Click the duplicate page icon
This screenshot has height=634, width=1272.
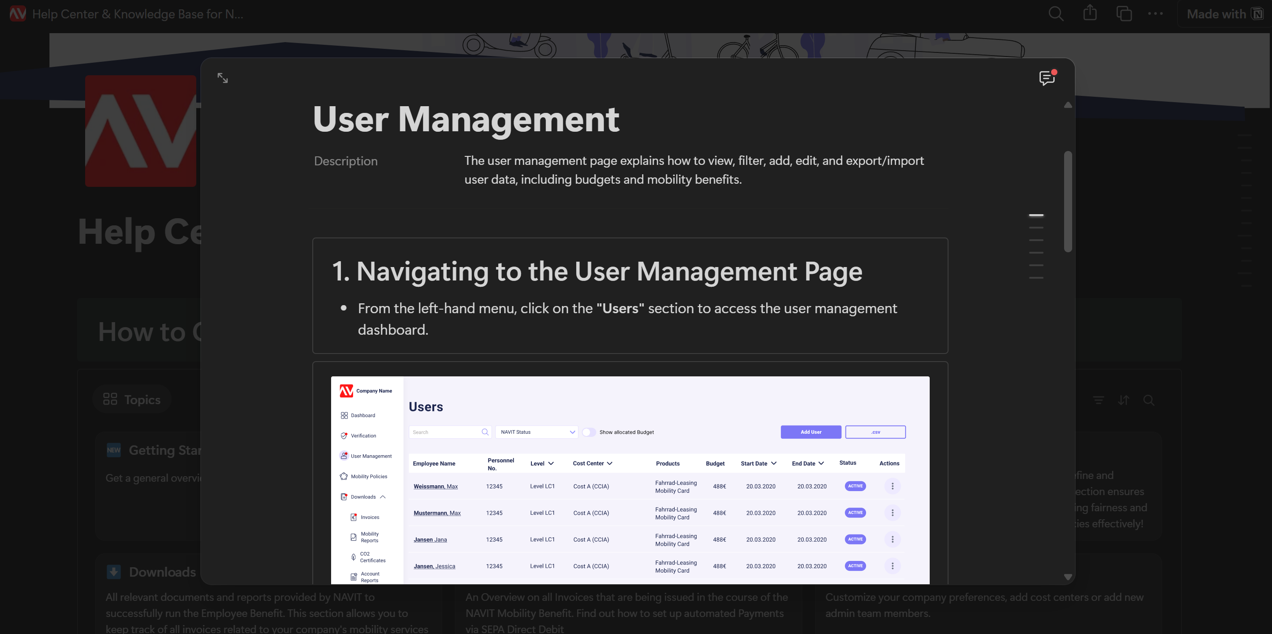click(x=1124, y=13)
